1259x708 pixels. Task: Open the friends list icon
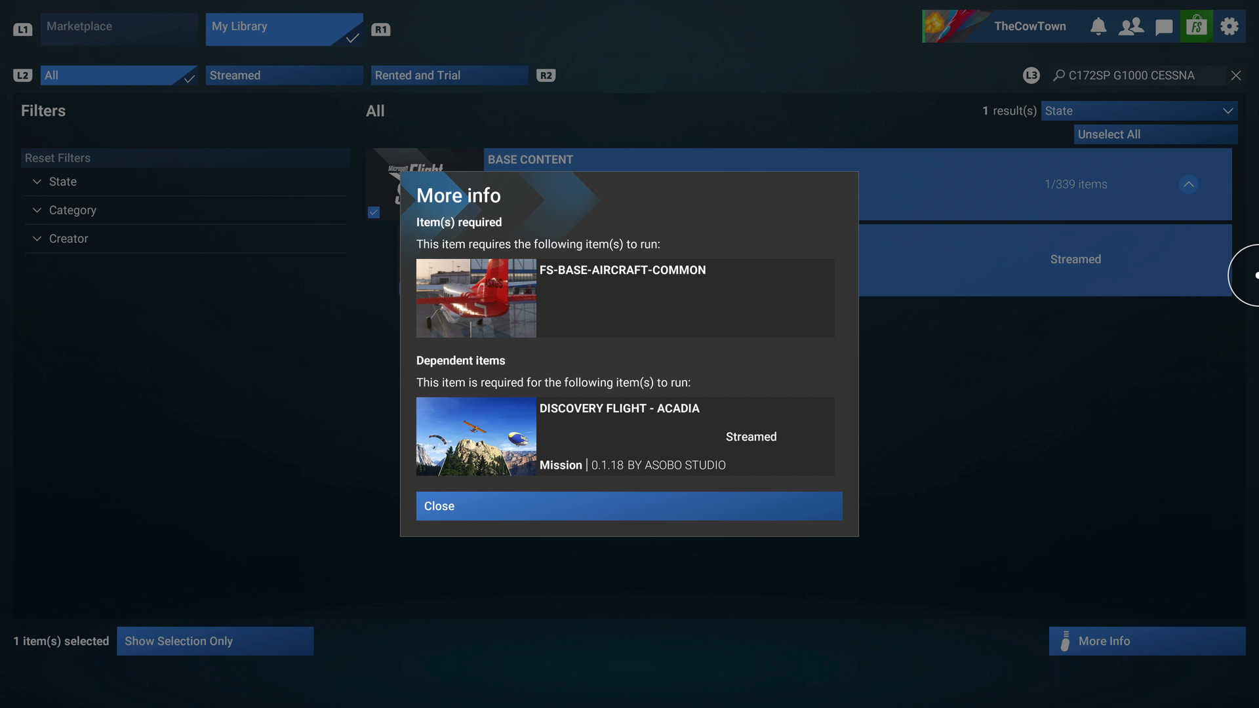(x=1131, y=26)
